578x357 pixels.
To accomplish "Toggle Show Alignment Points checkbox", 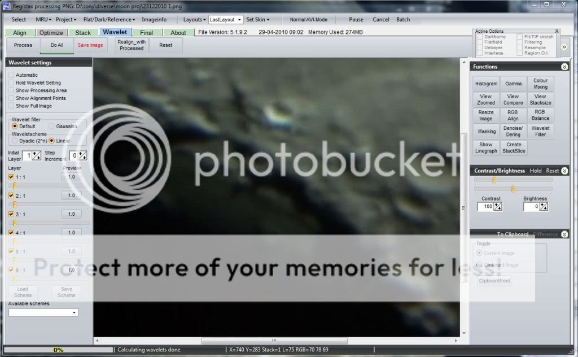I will pyautogui.click(x=11, y=98).
